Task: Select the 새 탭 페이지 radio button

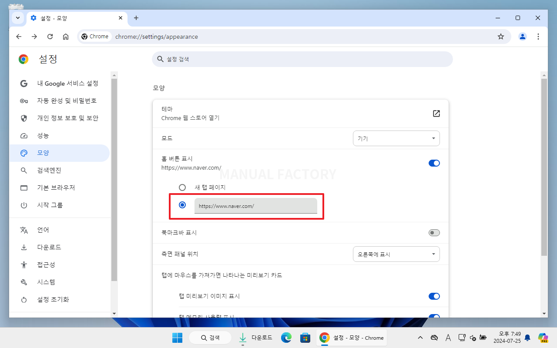Action: pyautogui.click(x=182, y=187)
